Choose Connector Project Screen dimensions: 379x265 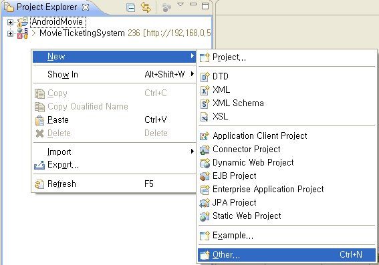pyautogui.click(x=287, y=149)
